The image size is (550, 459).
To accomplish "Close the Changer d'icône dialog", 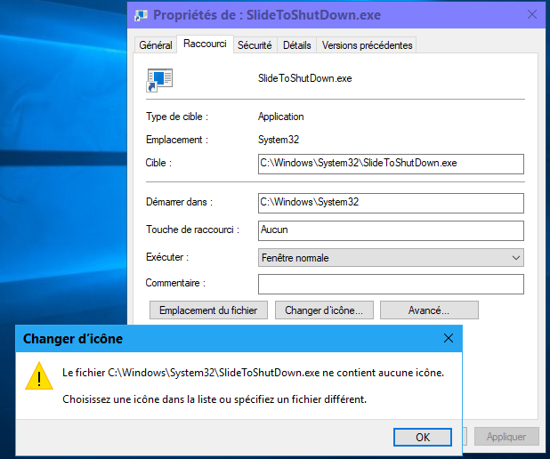I will [449, 338].
